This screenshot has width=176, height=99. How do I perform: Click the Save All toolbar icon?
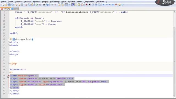(13, 5)
